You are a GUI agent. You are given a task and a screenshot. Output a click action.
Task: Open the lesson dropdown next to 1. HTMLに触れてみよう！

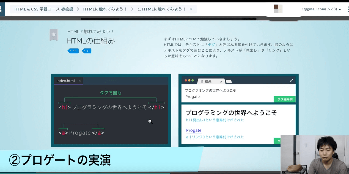point(191,9)
